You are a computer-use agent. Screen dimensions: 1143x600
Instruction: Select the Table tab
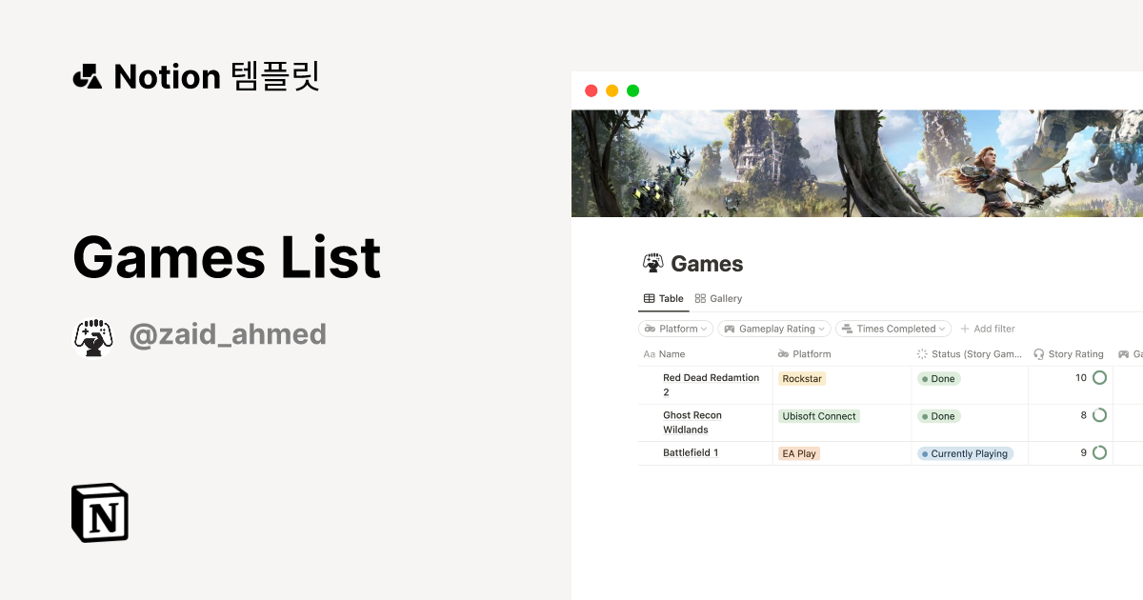(x=663, y=298)
